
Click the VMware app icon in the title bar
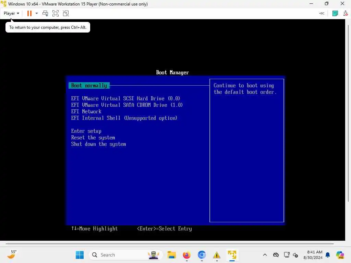tap(3, 4)
